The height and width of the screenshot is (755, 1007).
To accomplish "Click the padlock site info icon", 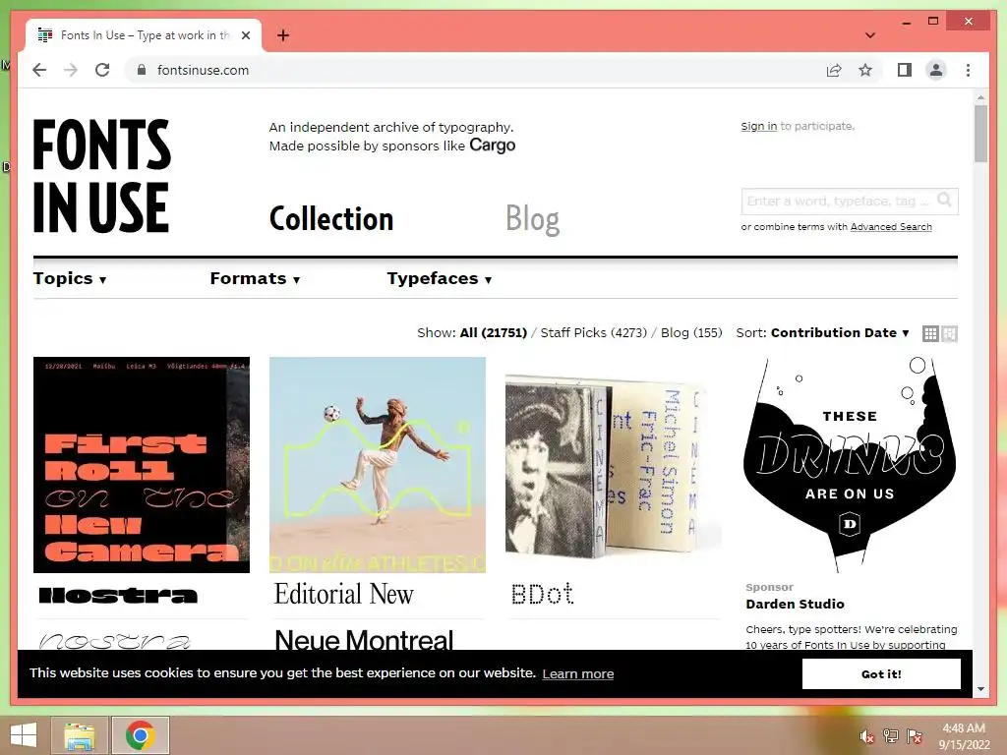I will pos(142,70).
